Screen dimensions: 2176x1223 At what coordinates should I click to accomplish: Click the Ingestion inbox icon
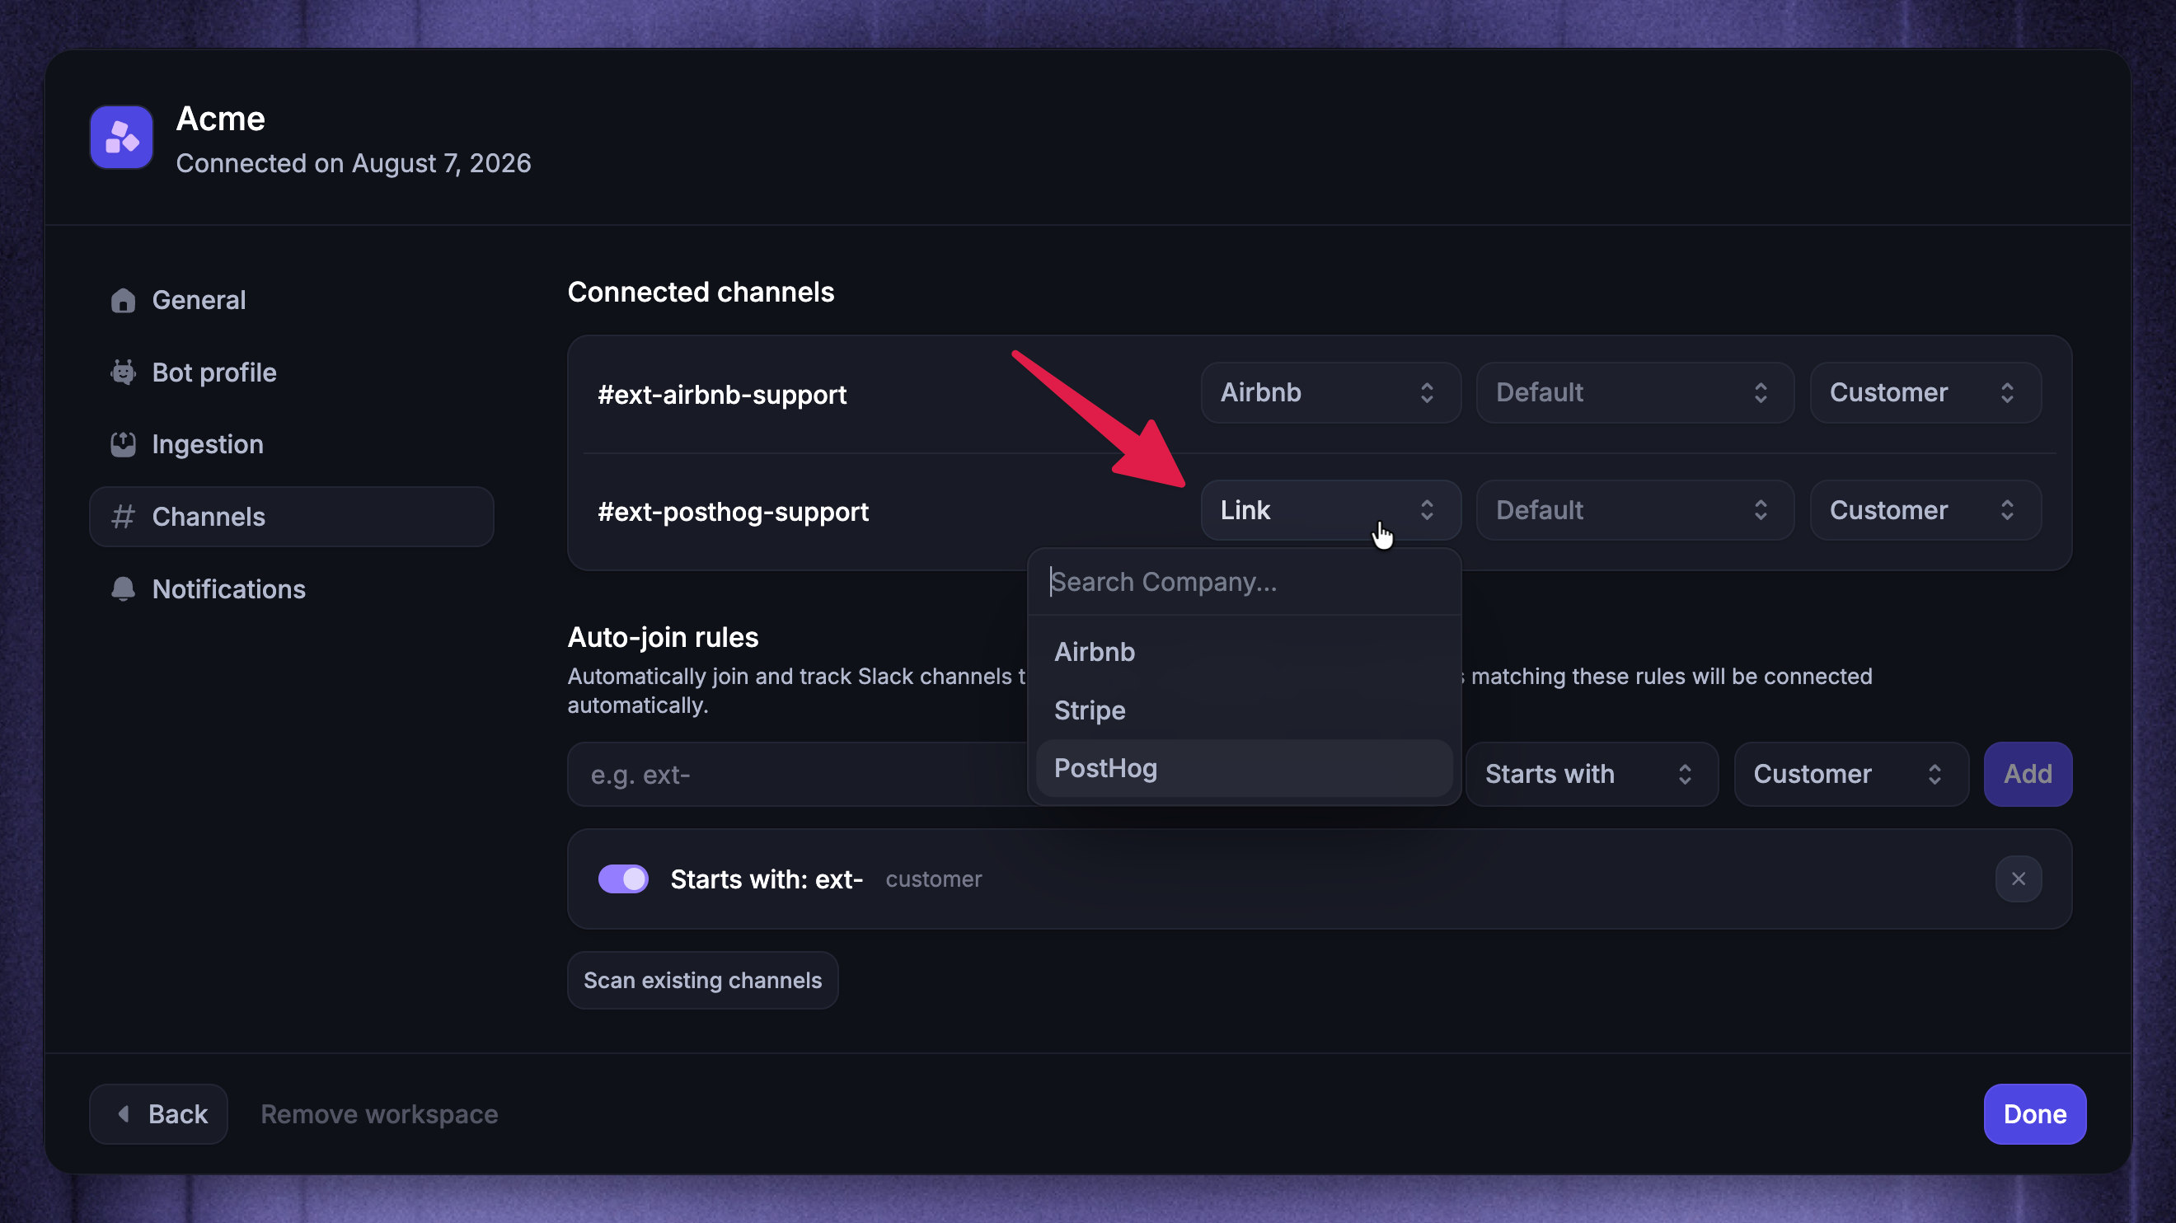pyautogui.click(x=124, y=444)
